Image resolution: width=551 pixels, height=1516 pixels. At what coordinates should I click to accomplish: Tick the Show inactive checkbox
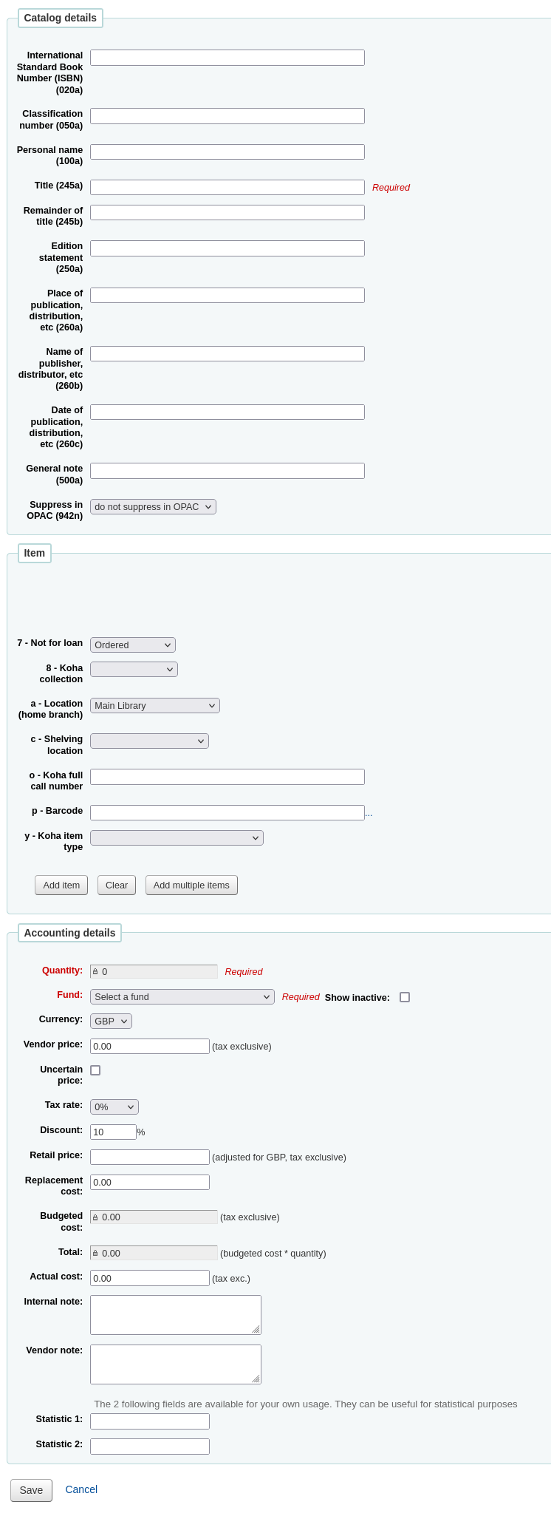pos(405,997)
